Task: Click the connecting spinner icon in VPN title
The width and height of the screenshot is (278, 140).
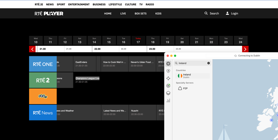Action: click(235, 56)
